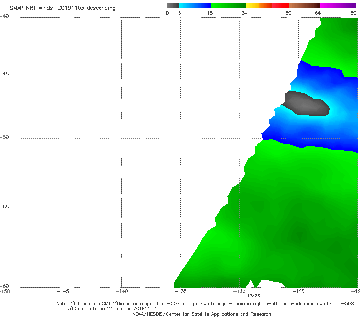Screen dimensions: 361x317
Task: Click the longitude label "-145"
Action: (63, 291)
